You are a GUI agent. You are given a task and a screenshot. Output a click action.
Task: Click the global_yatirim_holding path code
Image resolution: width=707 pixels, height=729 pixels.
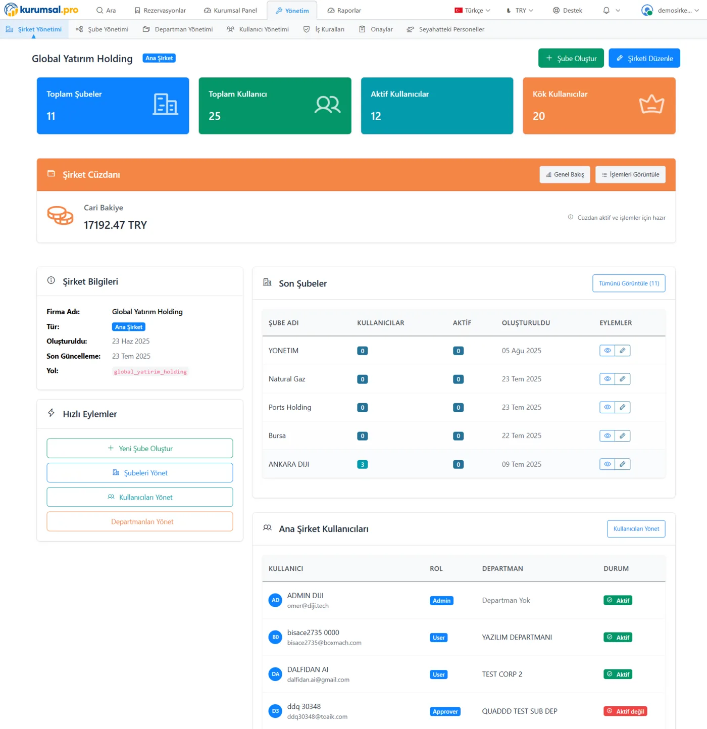(150, 372)
